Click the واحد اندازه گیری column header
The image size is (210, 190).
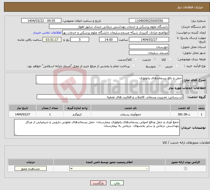coord(77,108)
